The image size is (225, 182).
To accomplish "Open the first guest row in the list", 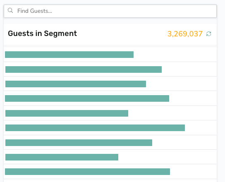I will (x=110, y=55).
